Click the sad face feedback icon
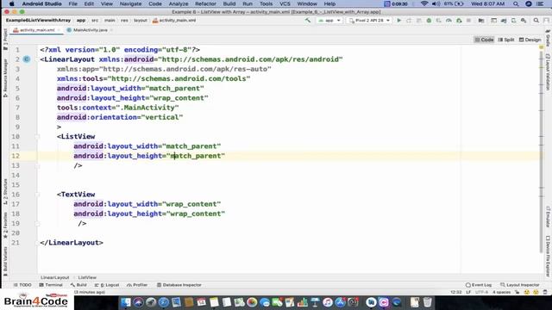This screenshot has width=552, height=310. (x=536, y=293)
